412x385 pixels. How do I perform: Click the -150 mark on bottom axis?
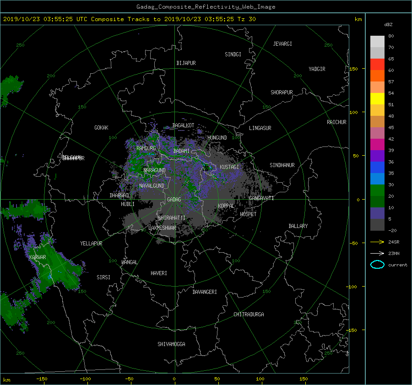point(42,379)
